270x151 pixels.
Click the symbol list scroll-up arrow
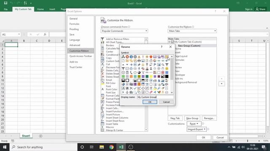[x=172, y=57]
